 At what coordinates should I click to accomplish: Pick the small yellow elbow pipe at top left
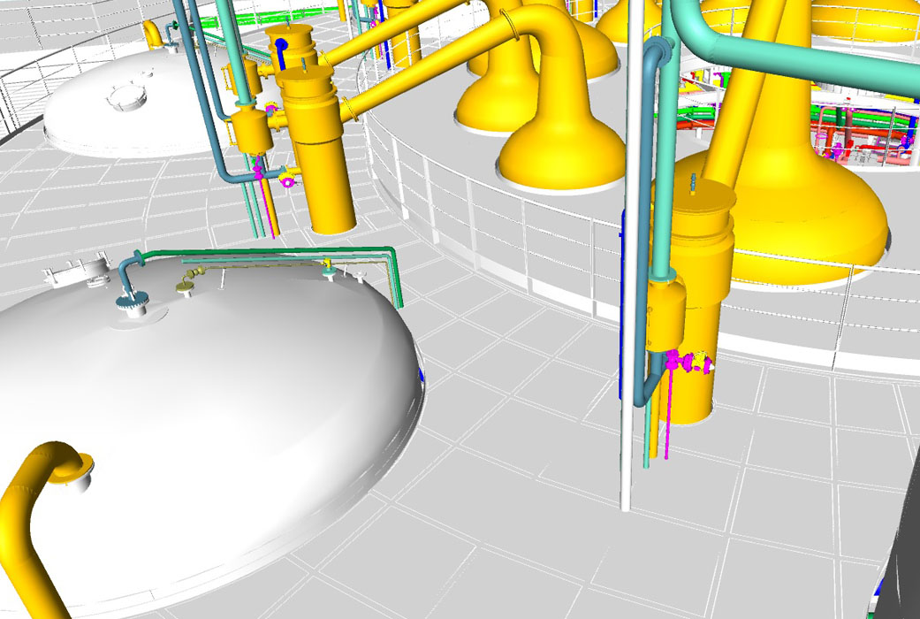153,34
